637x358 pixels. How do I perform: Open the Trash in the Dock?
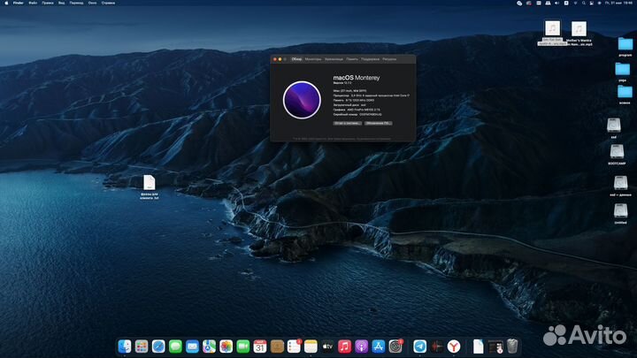point(512,347)
